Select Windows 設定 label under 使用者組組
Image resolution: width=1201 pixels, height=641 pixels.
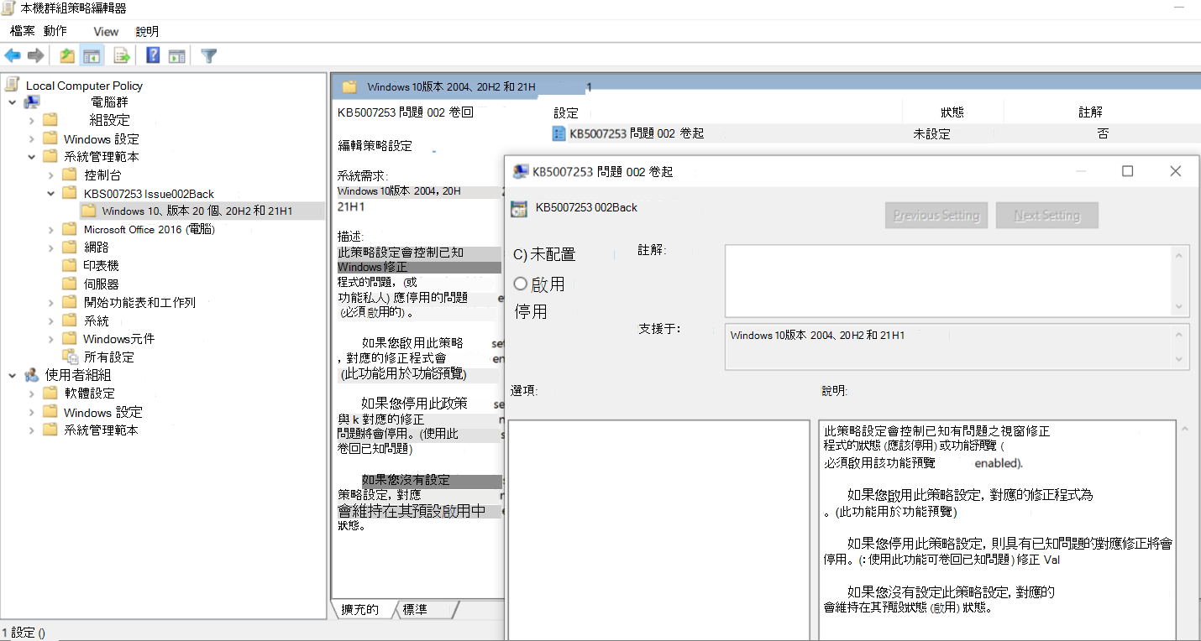[x=103, y=412]
